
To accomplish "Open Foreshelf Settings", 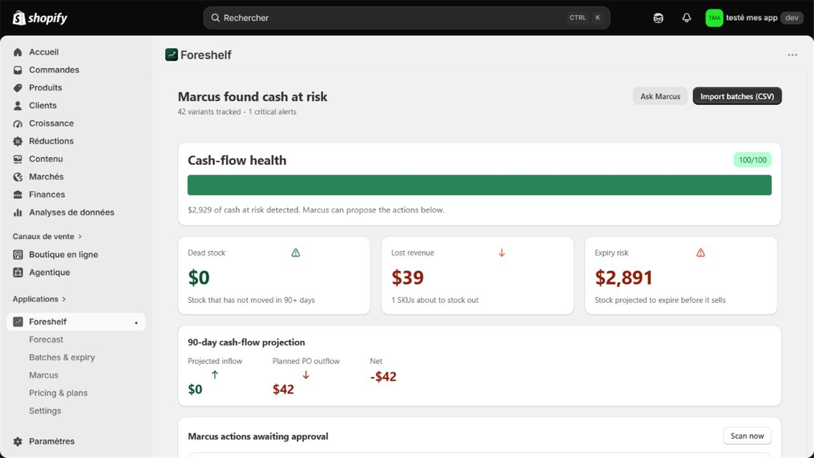I will [x=45, y=411].
